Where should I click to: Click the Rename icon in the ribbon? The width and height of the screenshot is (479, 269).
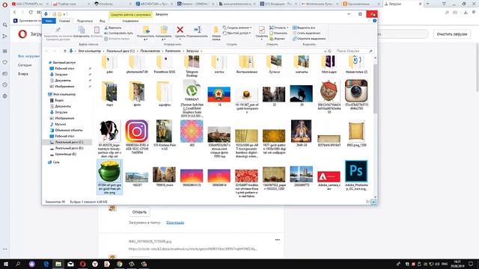click(x=198, y=30)
